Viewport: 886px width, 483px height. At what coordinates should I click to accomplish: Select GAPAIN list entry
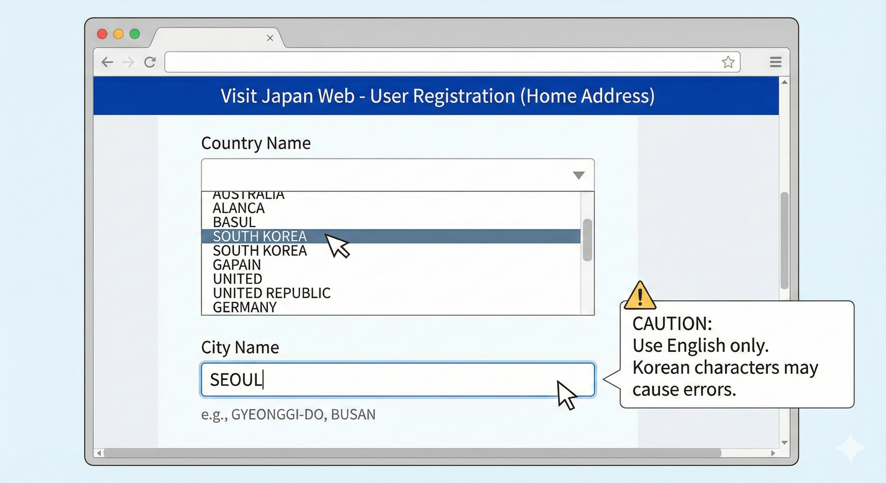pyautogui.click(x=237, y=265)
